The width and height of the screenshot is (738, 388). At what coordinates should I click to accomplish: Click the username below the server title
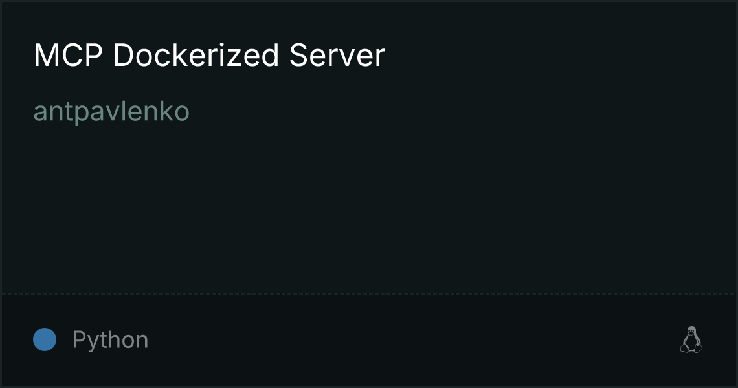pos(111,112)
